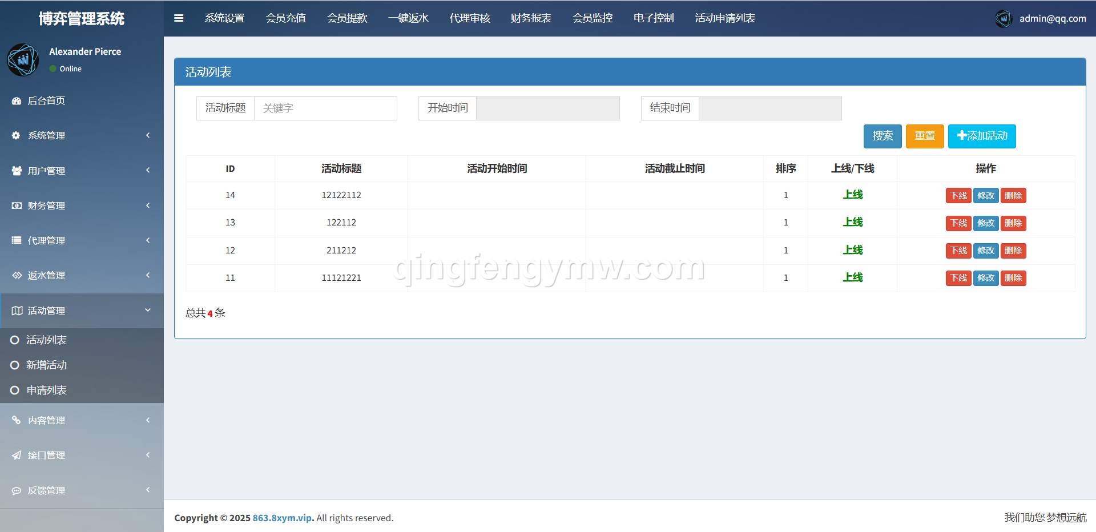1096x532 pixels.
Task: Click the list icon for 代理管理
Action: pos(17,240)
